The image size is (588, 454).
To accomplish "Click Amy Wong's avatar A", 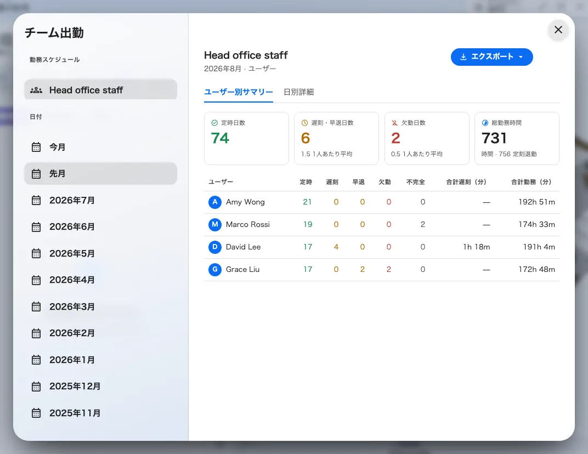I will pos(215,202).
